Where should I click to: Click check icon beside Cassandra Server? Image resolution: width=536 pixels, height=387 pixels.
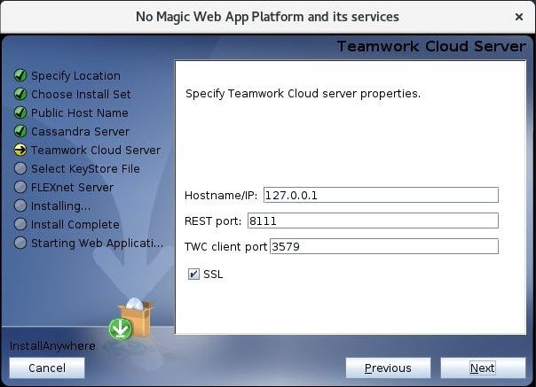coord(20,131)
